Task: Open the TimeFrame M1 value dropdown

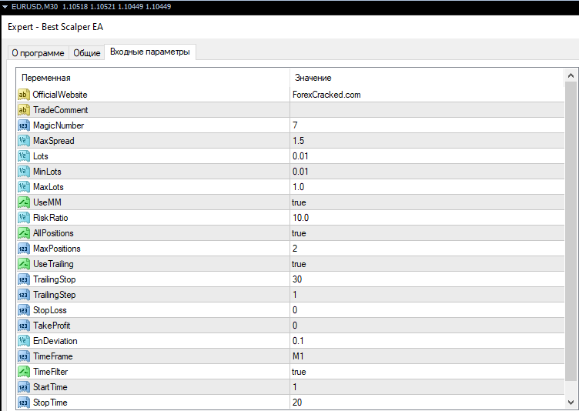Action: 299,356
